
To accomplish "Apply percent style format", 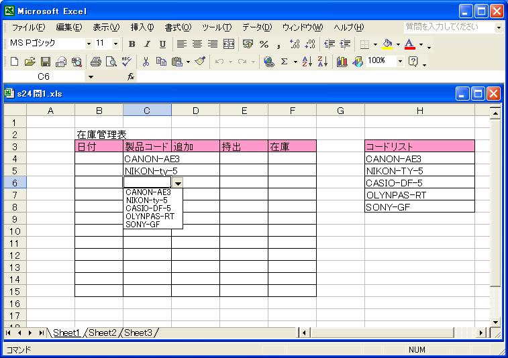I will tap(264, 44).
